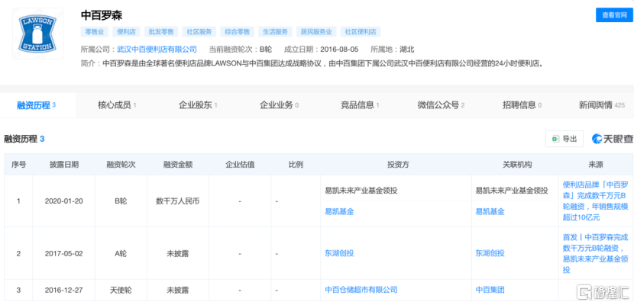Click the spreadsheet icon in the 导出 button

[x=555, y=139]
